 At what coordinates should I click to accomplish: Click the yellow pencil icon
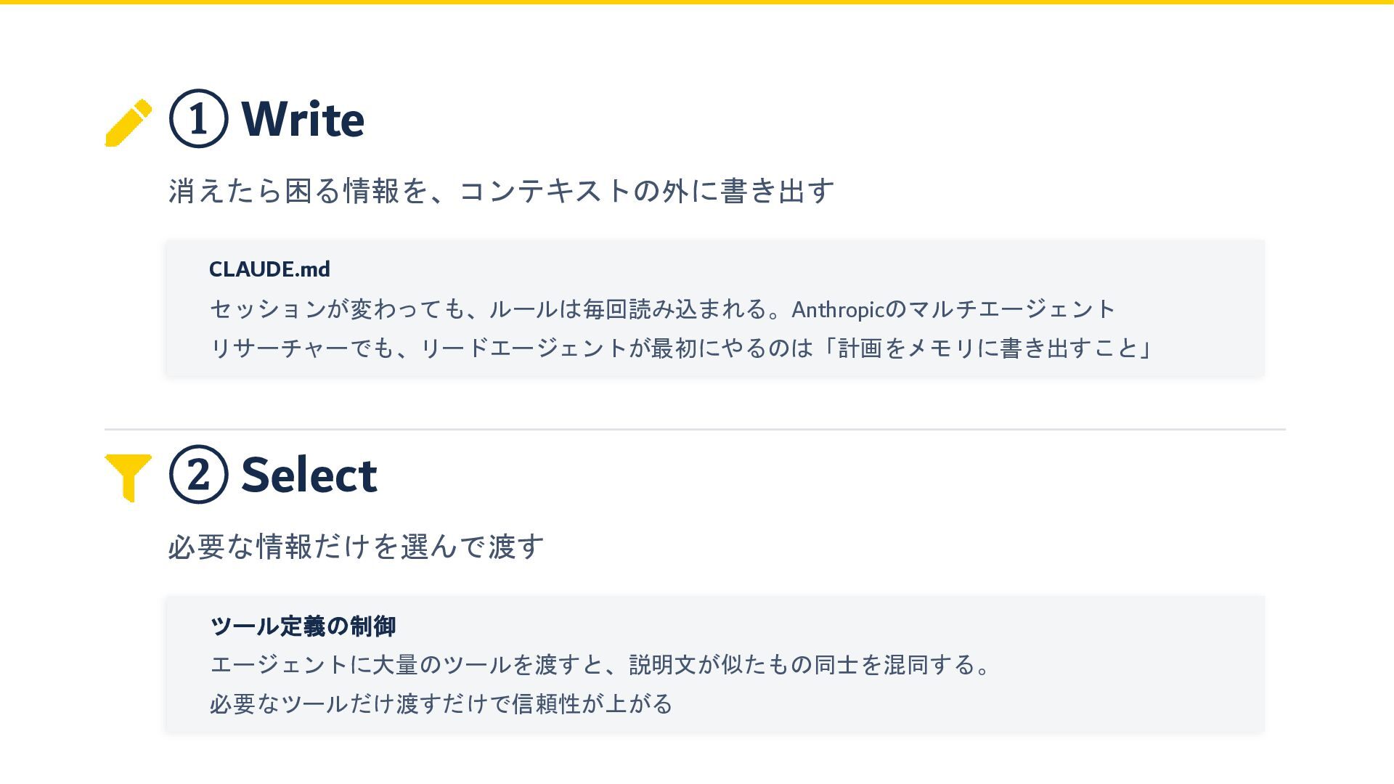click(128, 123)
